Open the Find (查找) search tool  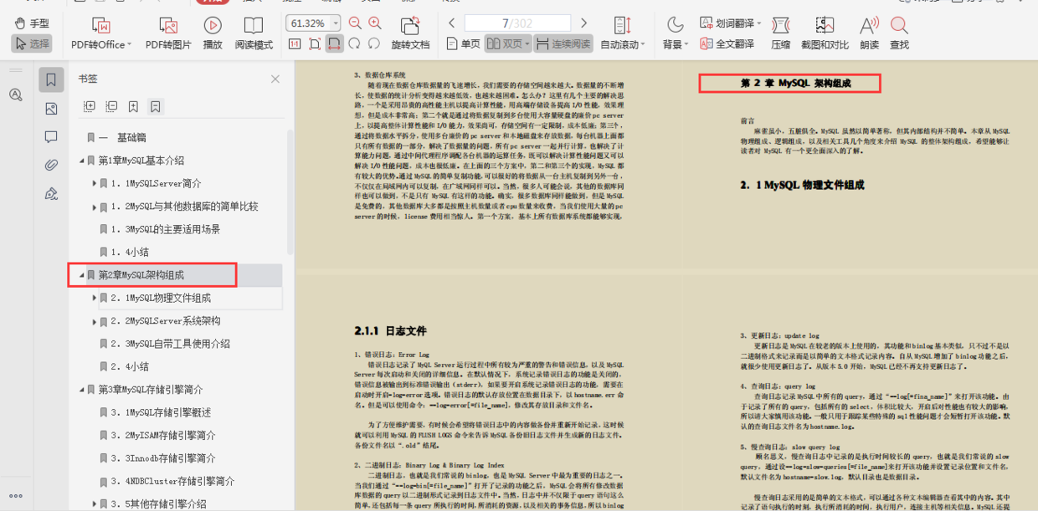click(x=899, y=33)
